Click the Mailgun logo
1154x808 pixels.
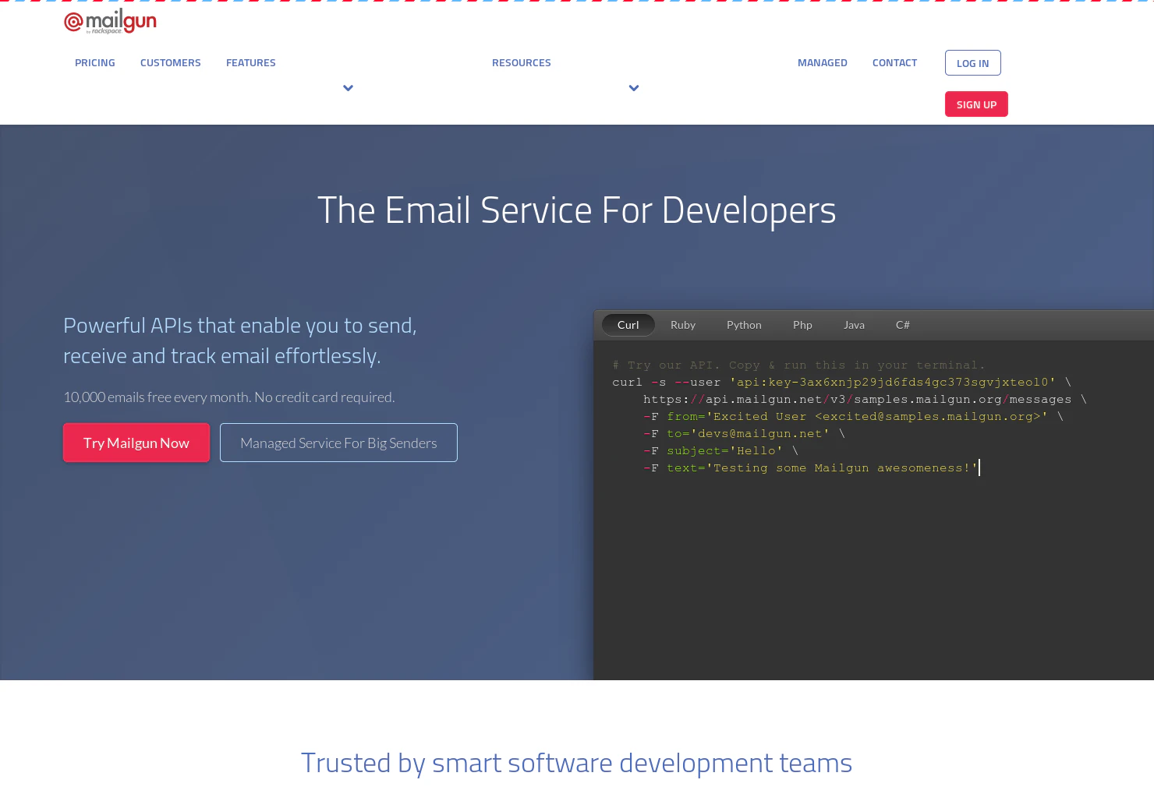click(110, 22)
